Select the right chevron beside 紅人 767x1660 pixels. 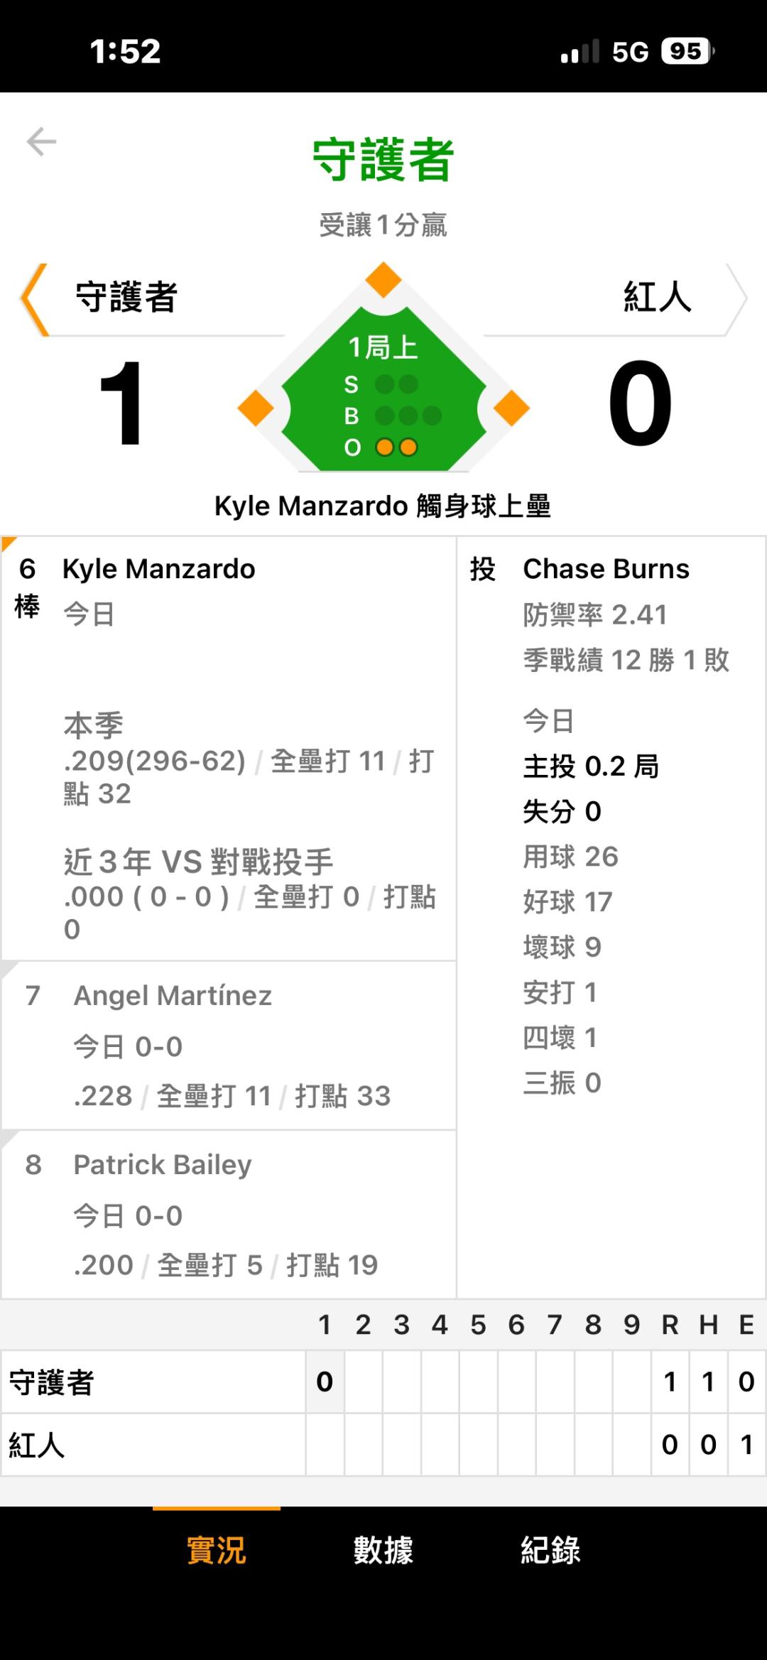(x=736, y=299)
